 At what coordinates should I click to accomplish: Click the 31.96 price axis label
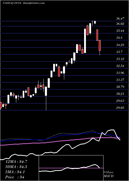(120, 73)
